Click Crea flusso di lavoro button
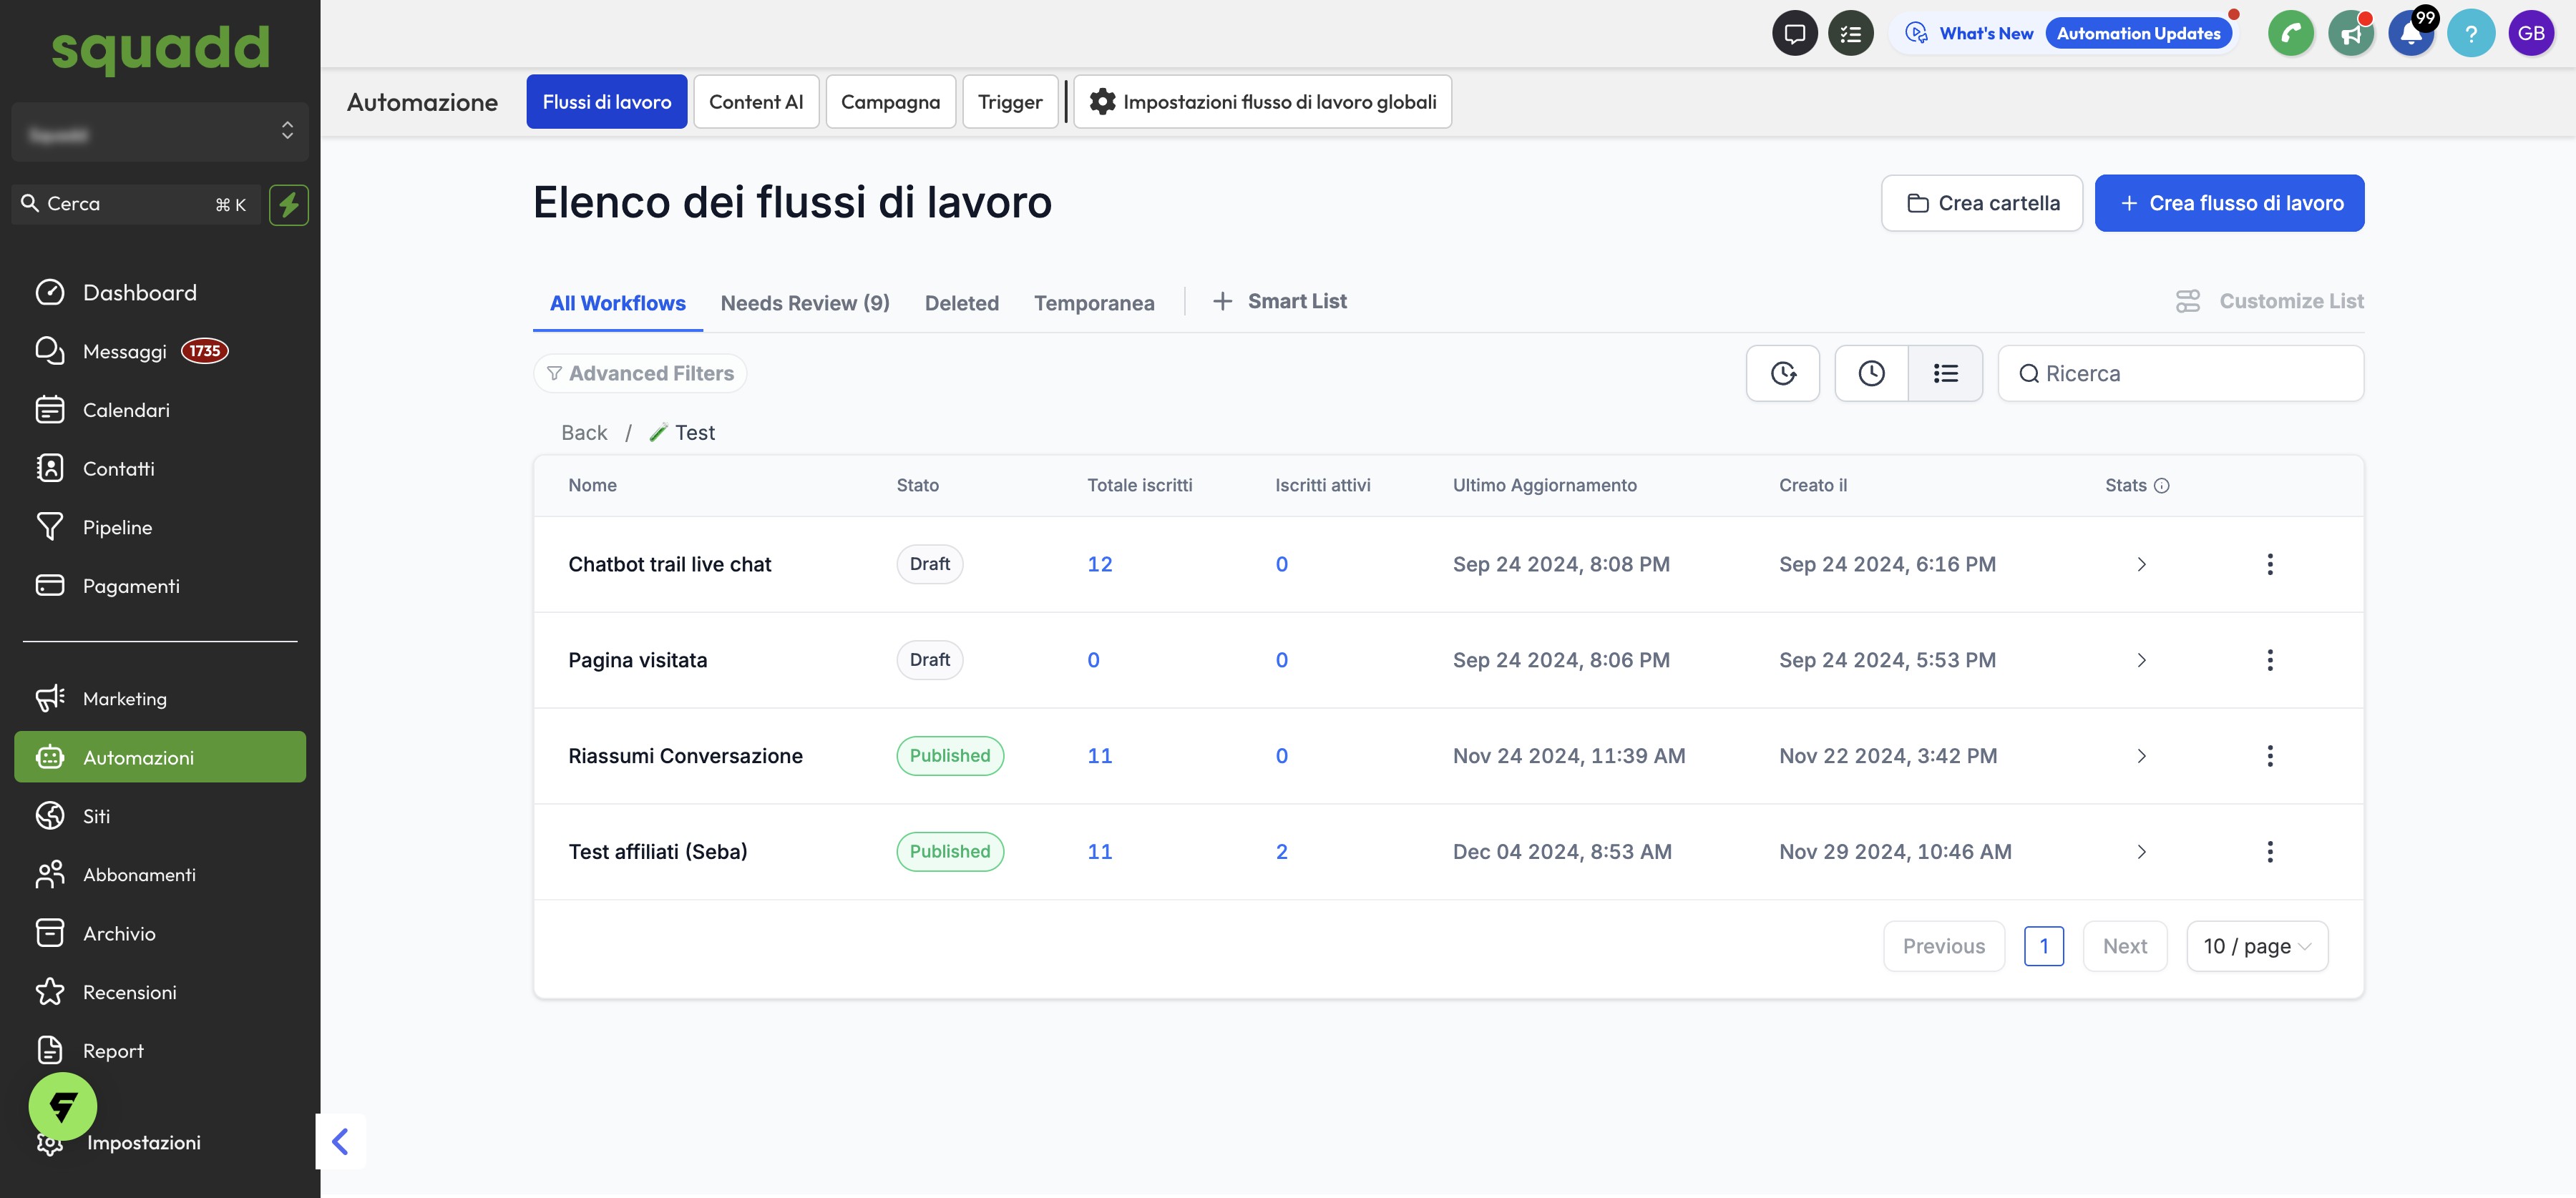 click(x=2229, y=204)
